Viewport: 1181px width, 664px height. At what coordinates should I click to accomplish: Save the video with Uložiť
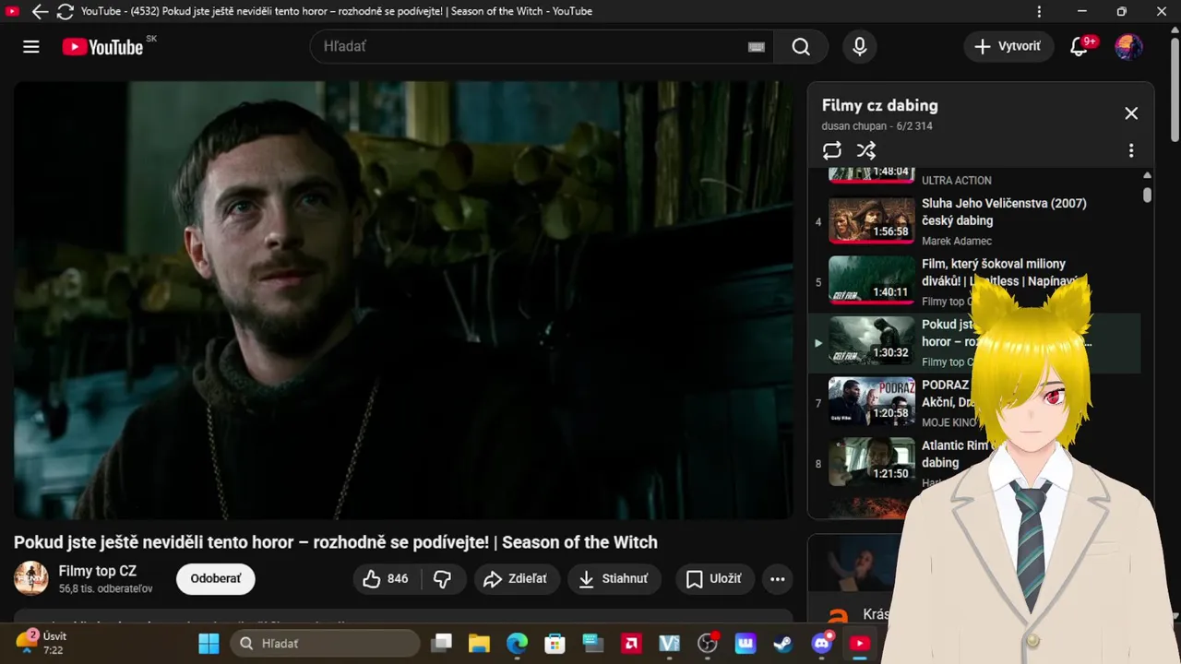[x=714, y=579]
